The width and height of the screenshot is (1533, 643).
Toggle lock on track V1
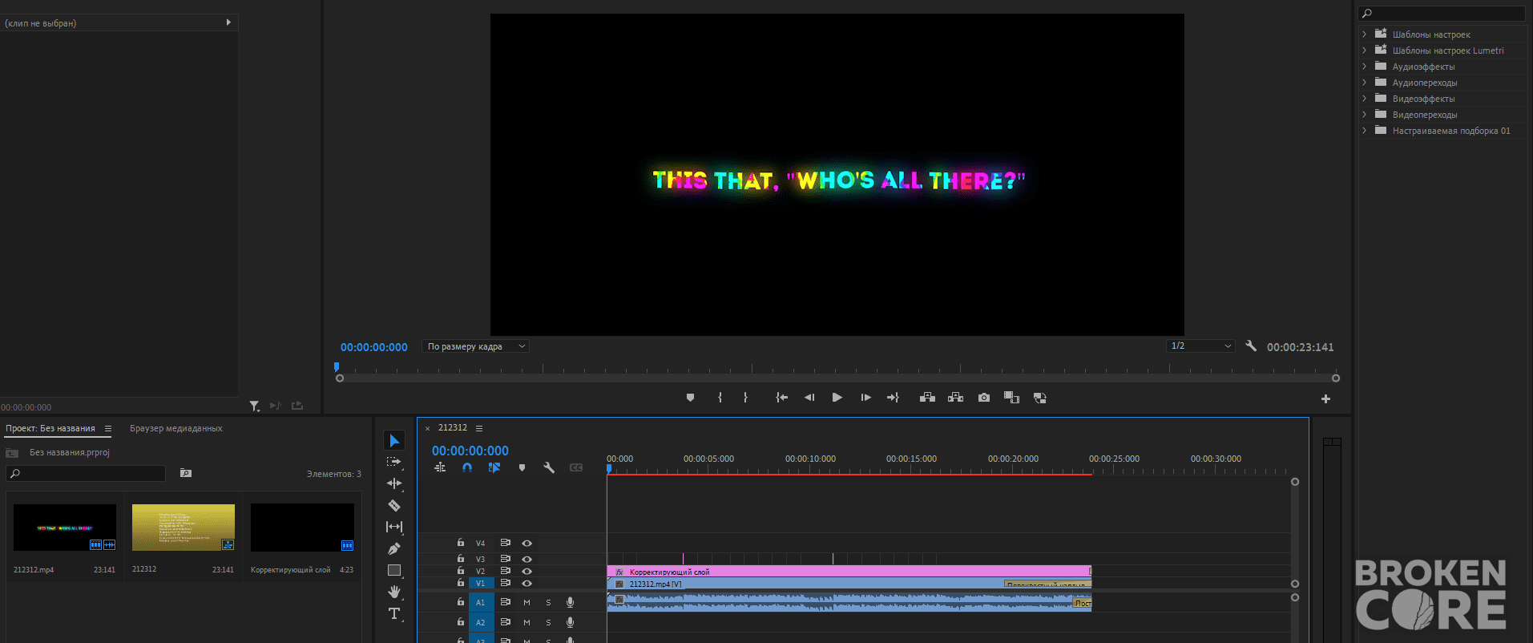[460, 583]
